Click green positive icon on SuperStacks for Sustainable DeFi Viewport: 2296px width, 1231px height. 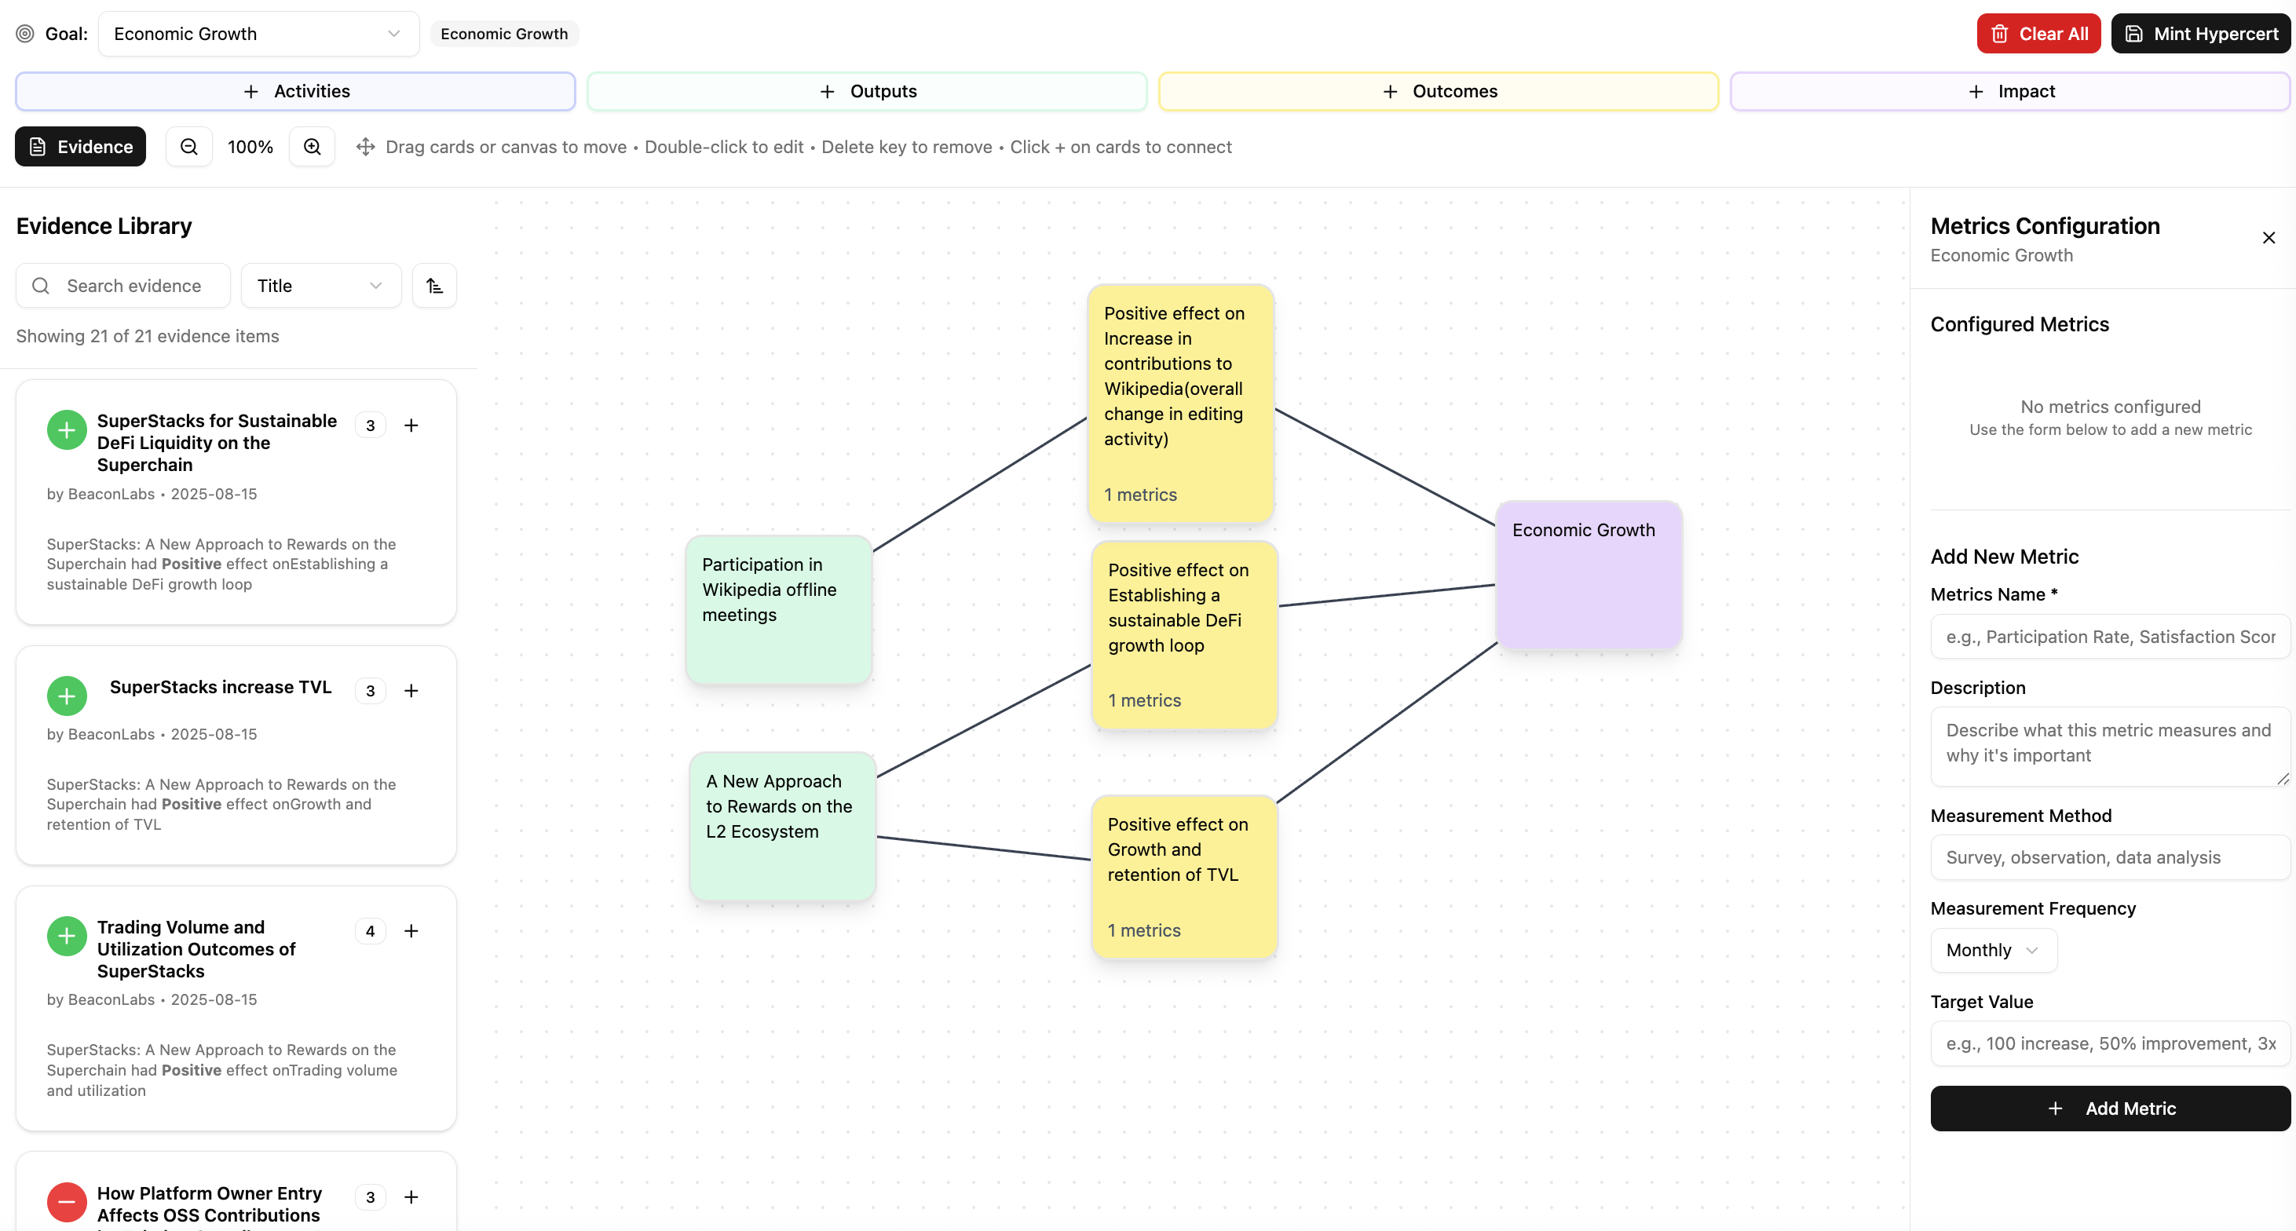click(67, 429)
